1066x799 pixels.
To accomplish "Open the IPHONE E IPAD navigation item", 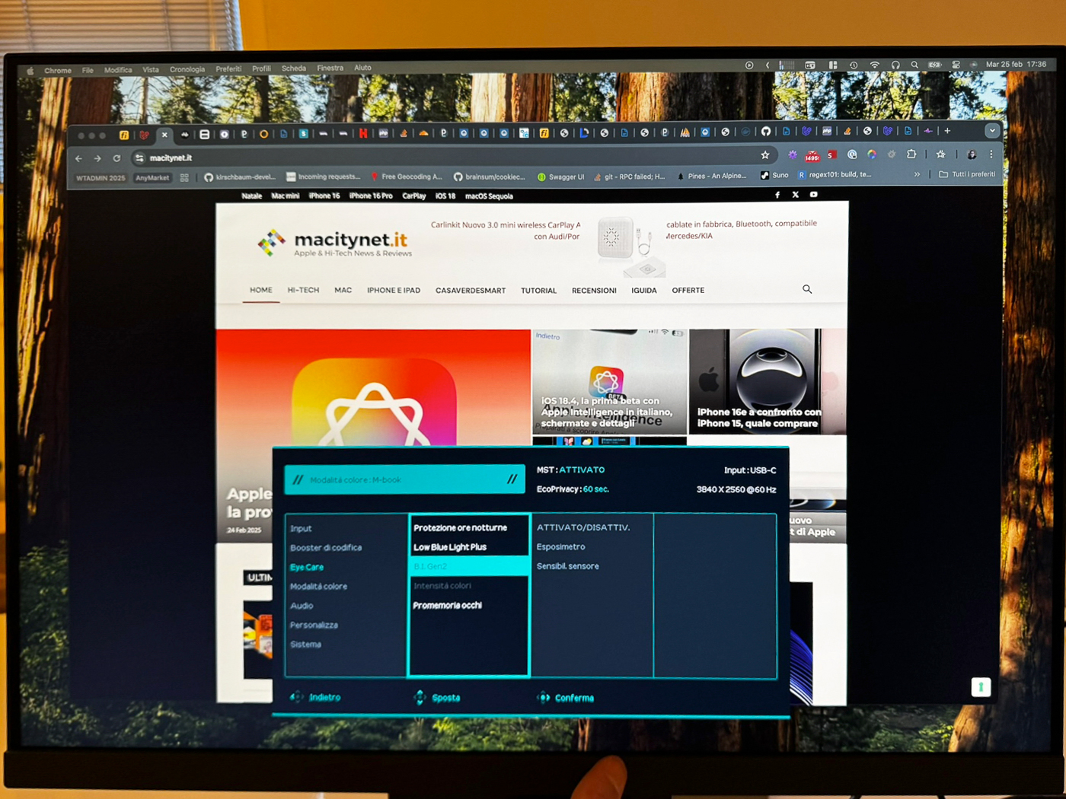I will [394, 290].
